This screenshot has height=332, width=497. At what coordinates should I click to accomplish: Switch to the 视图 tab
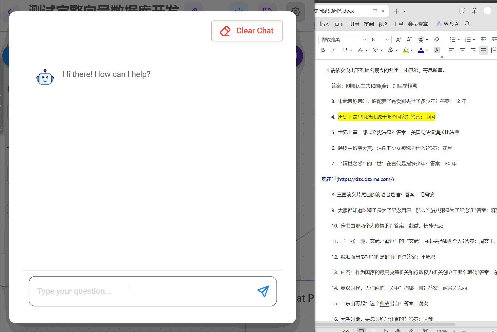pos(383,24)
